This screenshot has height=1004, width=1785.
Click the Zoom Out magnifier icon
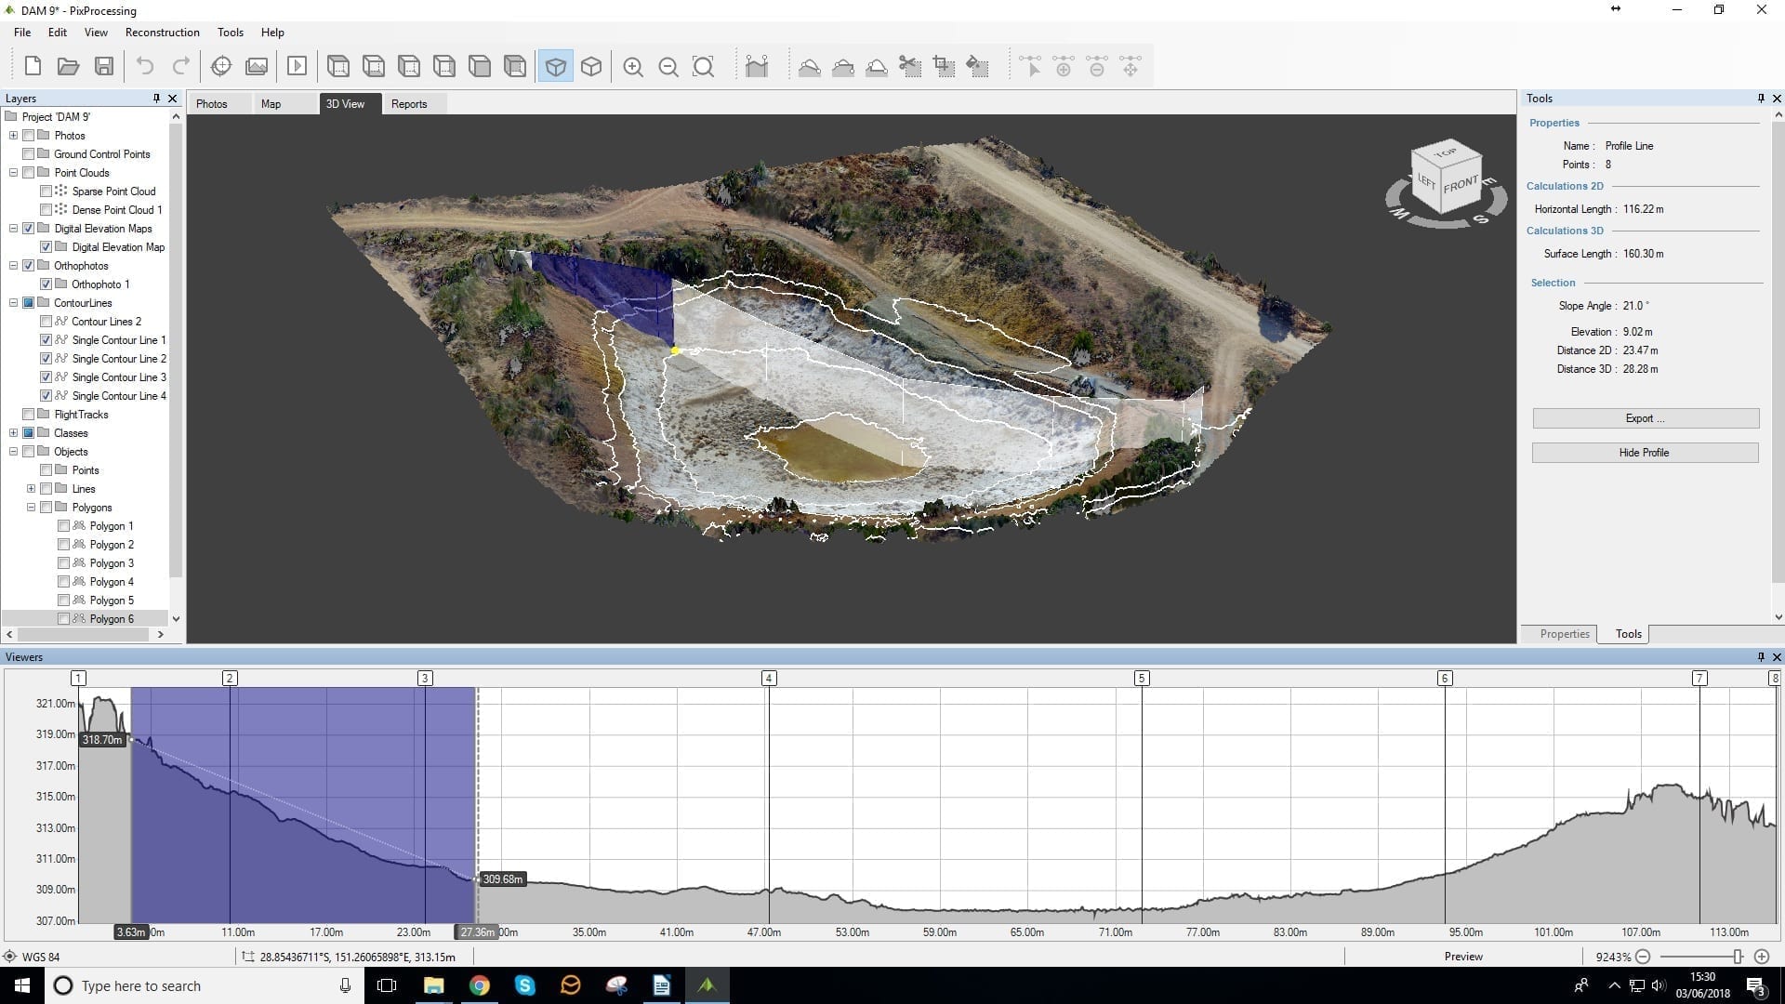click(x=668, y=67)
